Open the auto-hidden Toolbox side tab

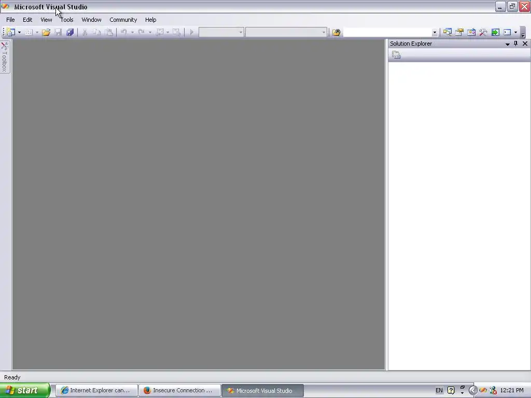pyautogui.click(x=5, y=57)
